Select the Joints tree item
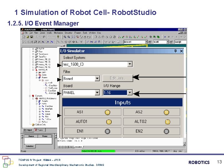The image size is (224, 168). click(44, 75)
